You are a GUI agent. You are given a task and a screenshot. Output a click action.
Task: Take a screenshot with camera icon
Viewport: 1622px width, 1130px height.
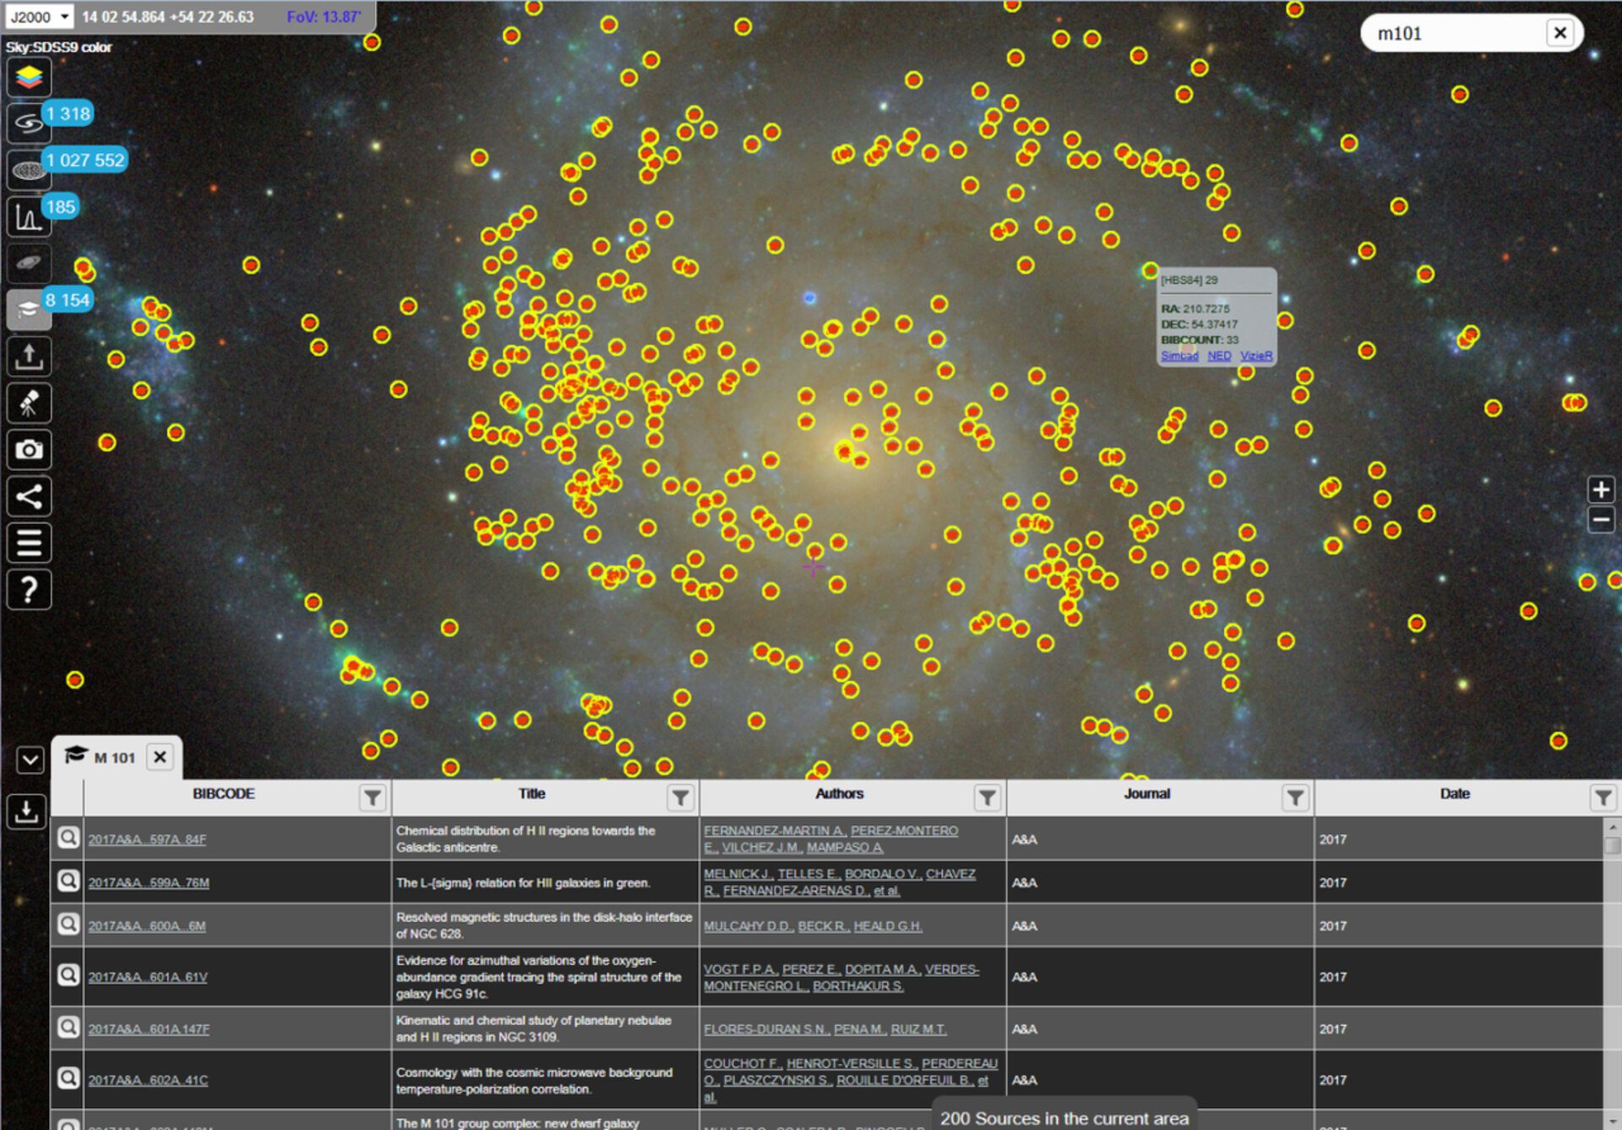[29, 450]
